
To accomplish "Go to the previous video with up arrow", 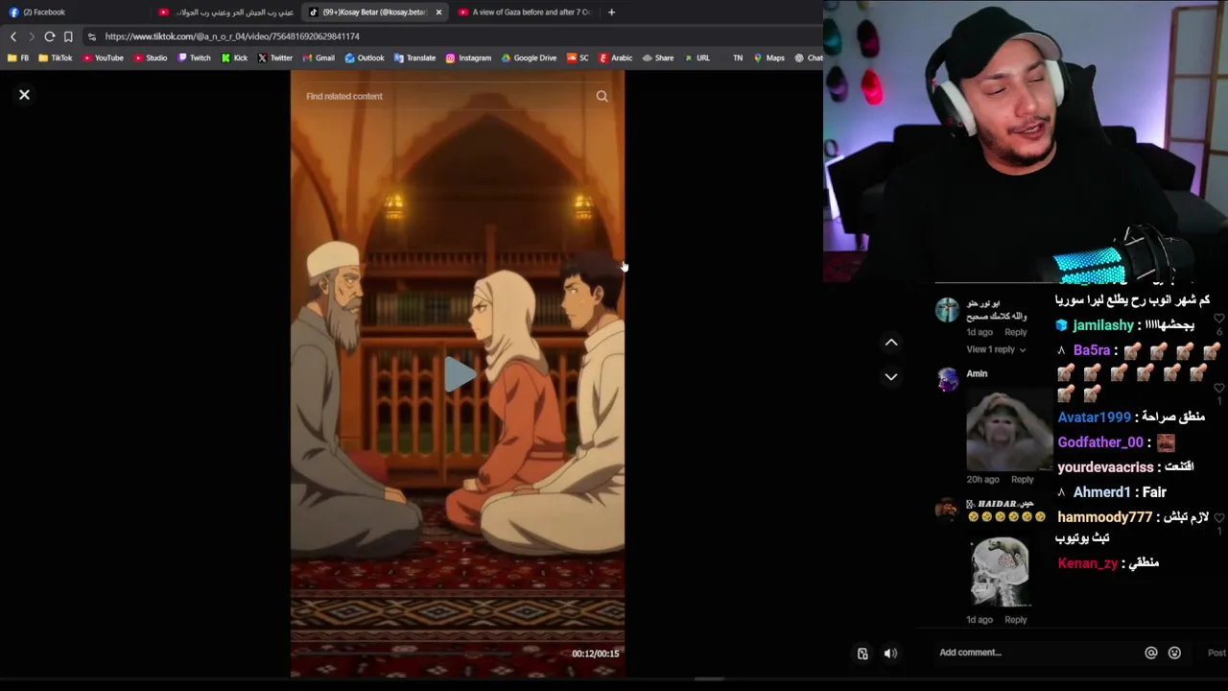I will [891, 343].
